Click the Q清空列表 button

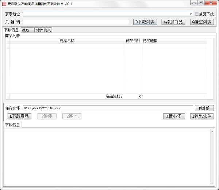coord(202,22)
